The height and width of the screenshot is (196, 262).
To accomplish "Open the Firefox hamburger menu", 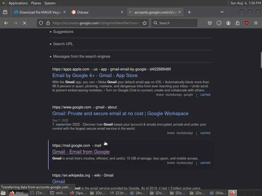I will (x=256, y=23).
